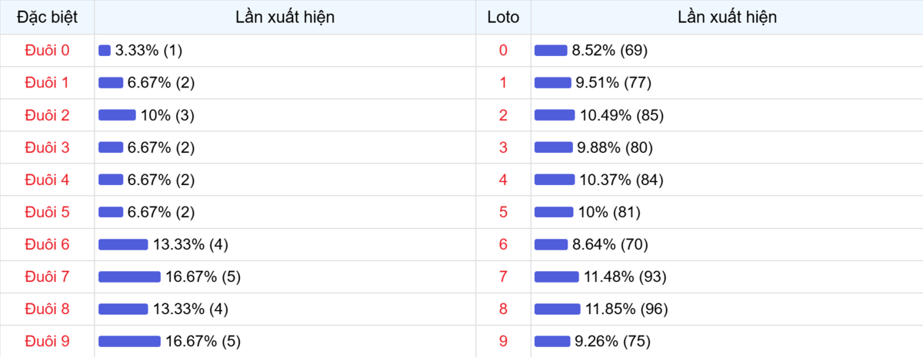Image resolution: width=923 pixels, height=357 pixels.
Task: Click the "10% (3)" value for Đuôi 2
Action: click(167, 116)
